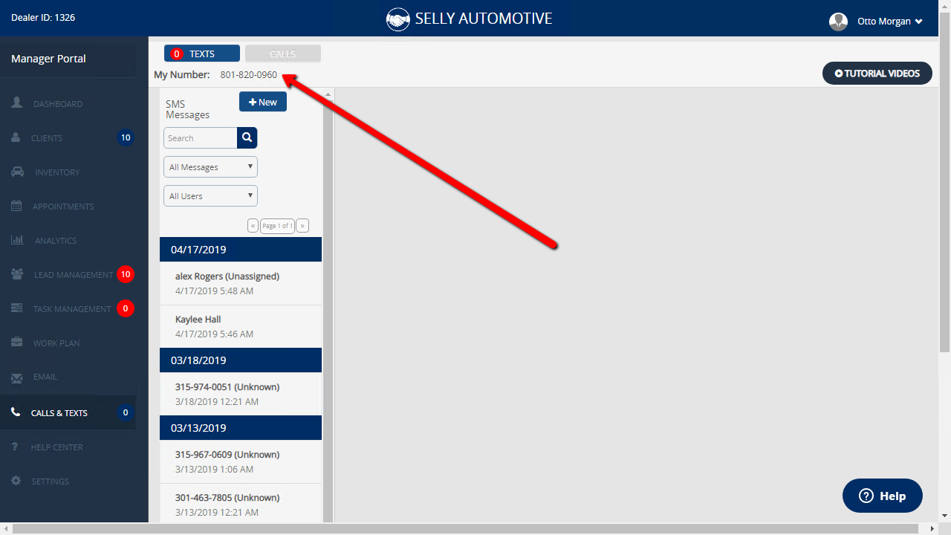
Task: Open the Tutorial Videos
Action: (x=877, y=73)
